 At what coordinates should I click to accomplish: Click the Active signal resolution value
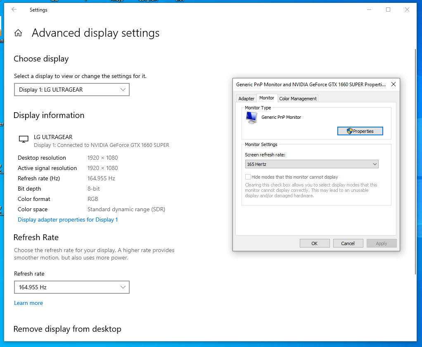pyautogui.click(x=102, y=168)
